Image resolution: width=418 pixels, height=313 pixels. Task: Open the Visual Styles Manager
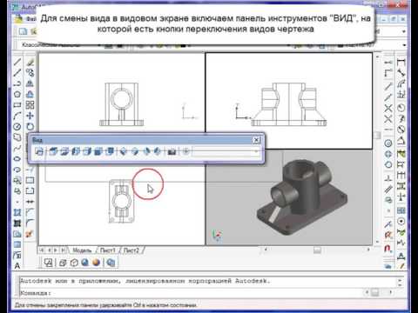tap(111, 263)
